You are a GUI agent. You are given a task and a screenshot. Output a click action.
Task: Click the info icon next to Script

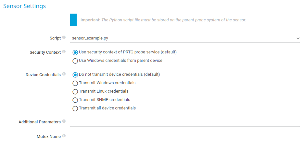tap(64, 38)
